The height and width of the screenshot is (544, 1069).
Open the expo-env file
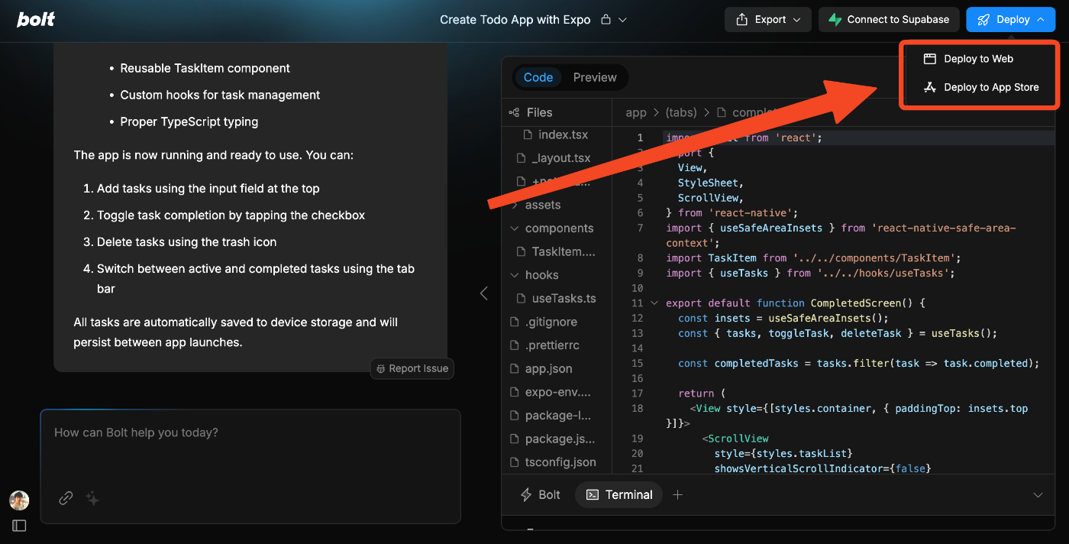pos(550,392)
